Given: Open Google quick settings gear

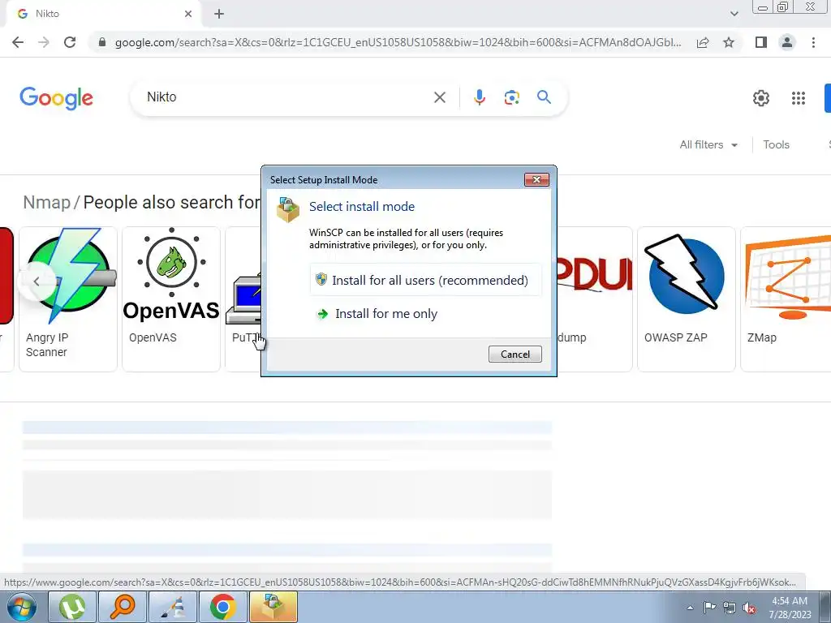Looking at the screenshot, I should point(761,98).
